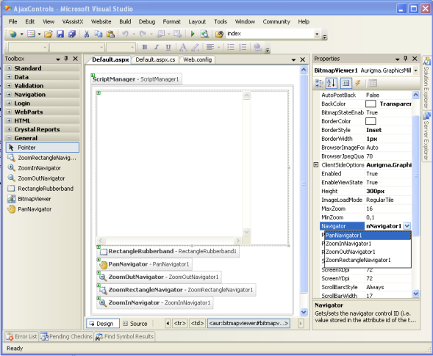Choose ZoomOutNavigator1 from the dropdown list
This screenshot has width=433, height=356.
(368, 252)
